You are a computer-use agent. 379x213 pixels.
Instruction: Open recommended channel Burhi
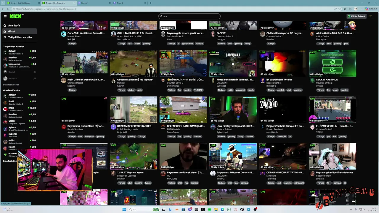(x=19, y=103)
